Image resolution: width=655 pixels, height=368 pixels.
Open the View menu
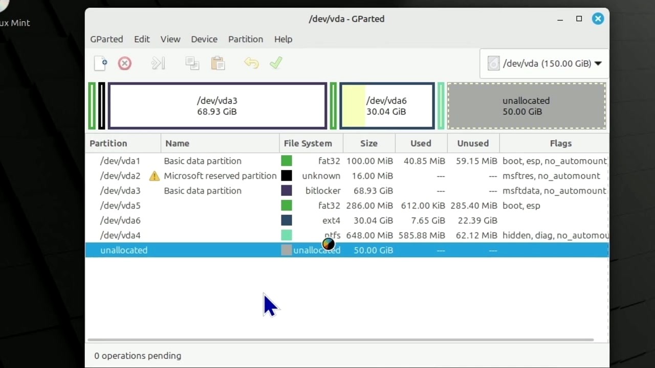170,39
